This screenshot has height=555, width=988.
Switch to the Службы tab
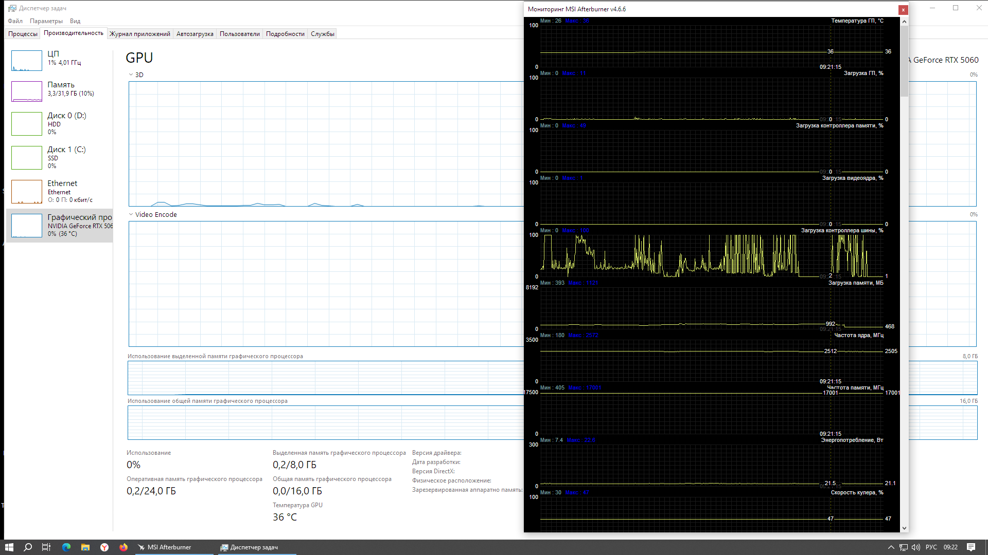323,34
